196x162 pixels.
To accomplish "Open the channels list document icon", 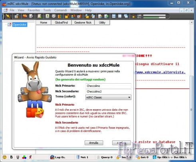I will 31,16.
